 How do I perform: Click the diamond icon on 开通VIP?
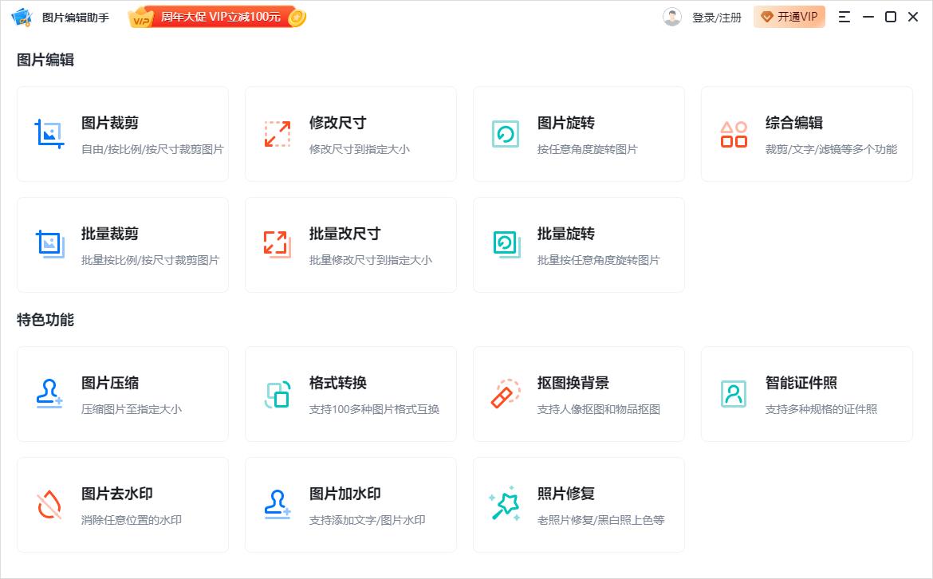767,18
